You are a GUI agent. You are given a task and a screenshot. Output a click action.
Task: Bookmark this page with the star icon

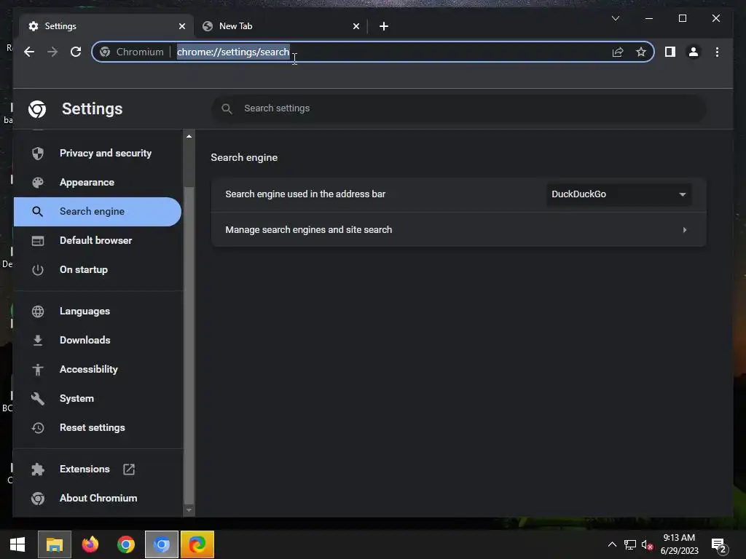click(x=641, y=52)
